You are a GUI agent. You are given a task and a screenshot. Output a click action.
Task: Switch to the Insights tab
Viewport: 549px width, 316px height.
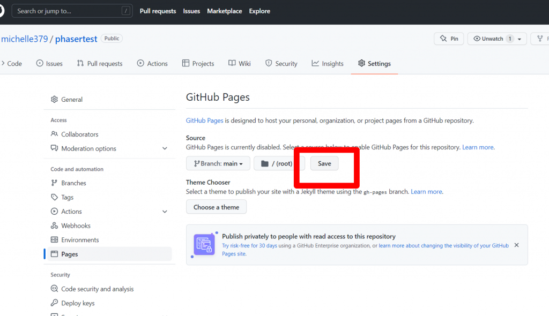(x=328, y=63)
